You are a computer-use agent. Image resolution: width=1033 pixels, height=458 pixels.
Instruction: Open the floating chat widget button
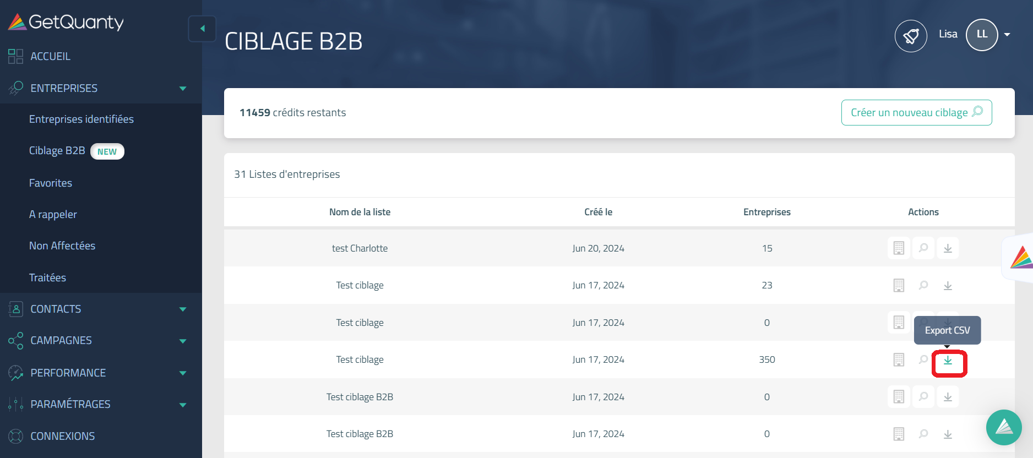coord(1004,427)
